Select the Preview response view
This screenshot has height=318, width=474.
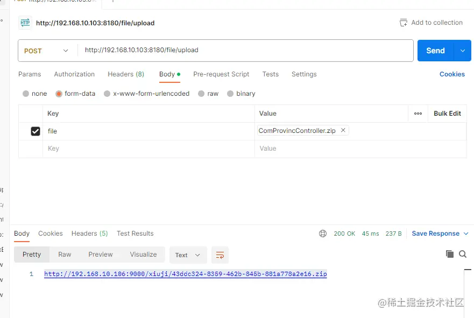point(101,255)
